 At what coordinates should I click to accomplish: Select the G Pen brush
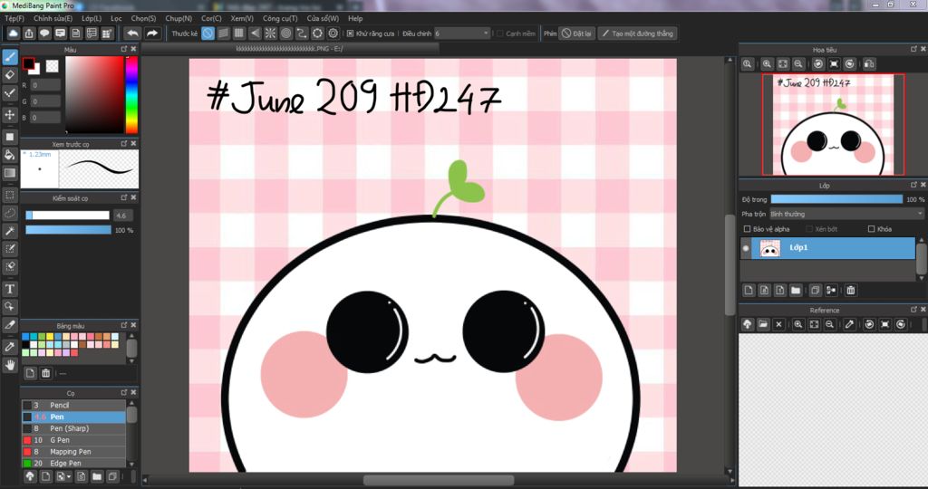73,440
